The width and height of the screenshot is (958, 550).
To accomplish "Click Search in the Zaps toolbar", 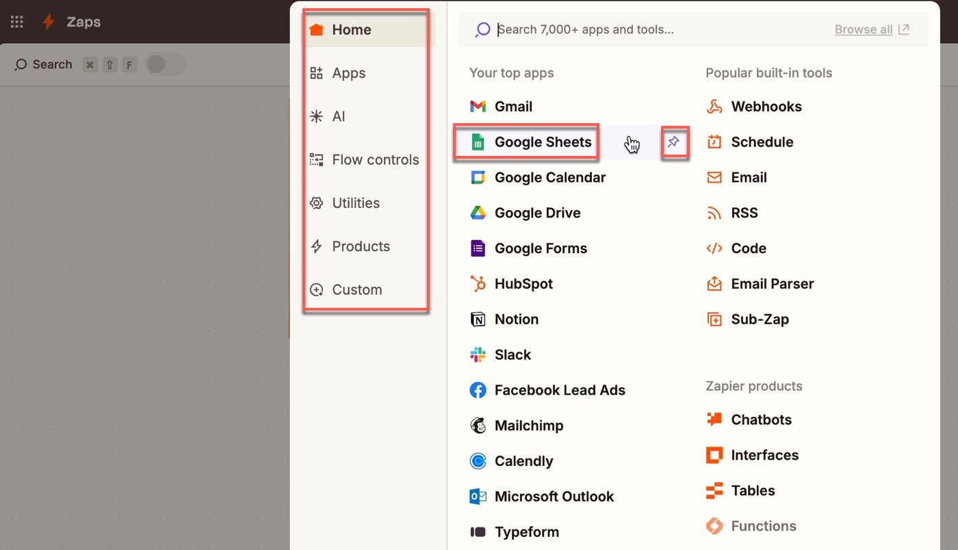I will point(43,64).
